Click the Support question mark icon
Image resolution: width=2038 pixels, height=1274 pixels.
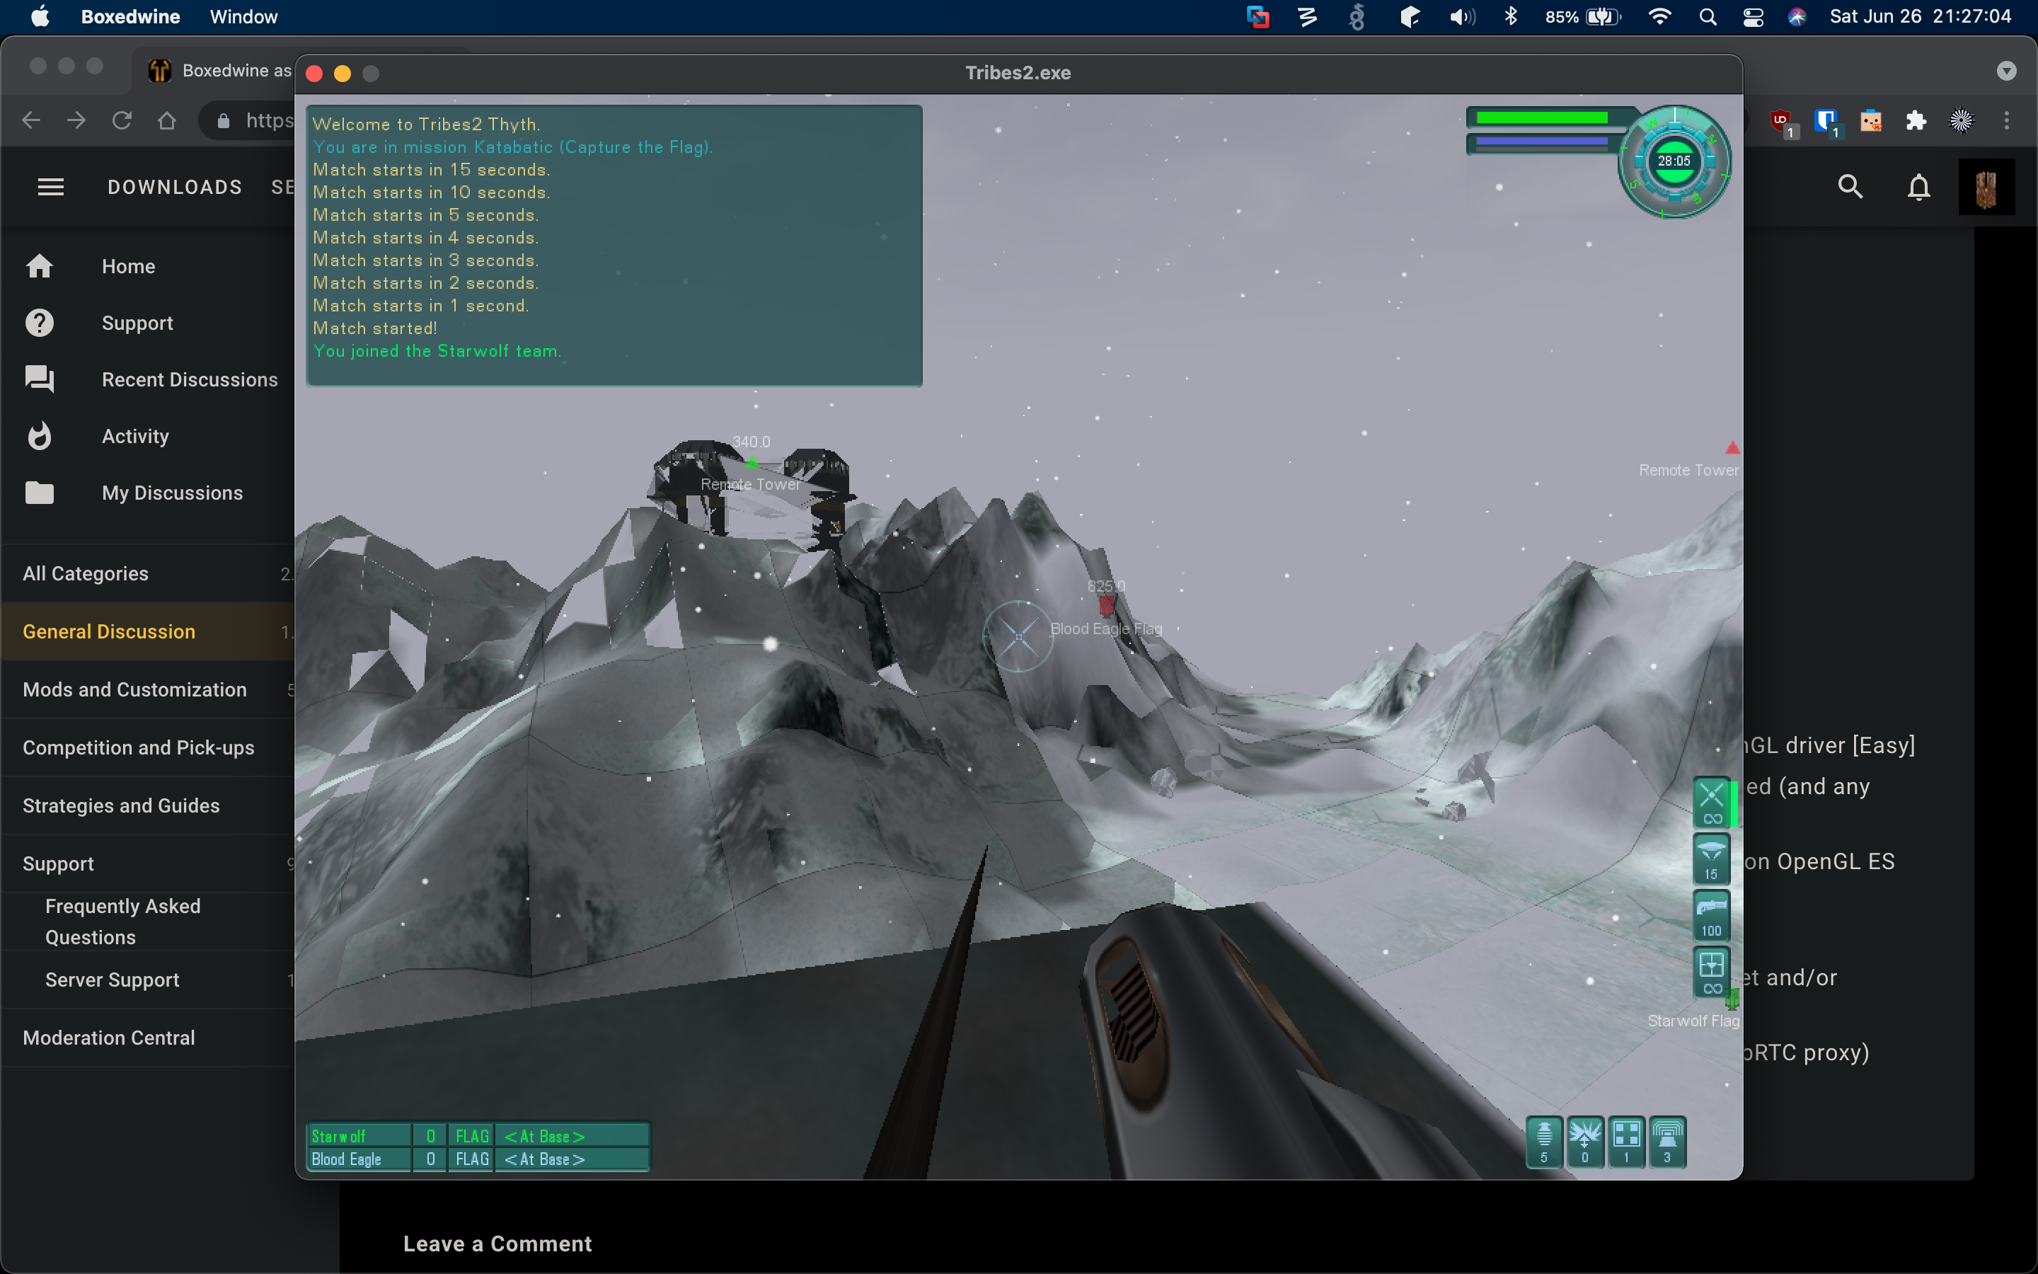coord(40,323)
